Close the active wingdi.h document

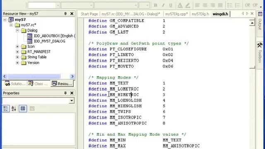[x=252, y=14]
